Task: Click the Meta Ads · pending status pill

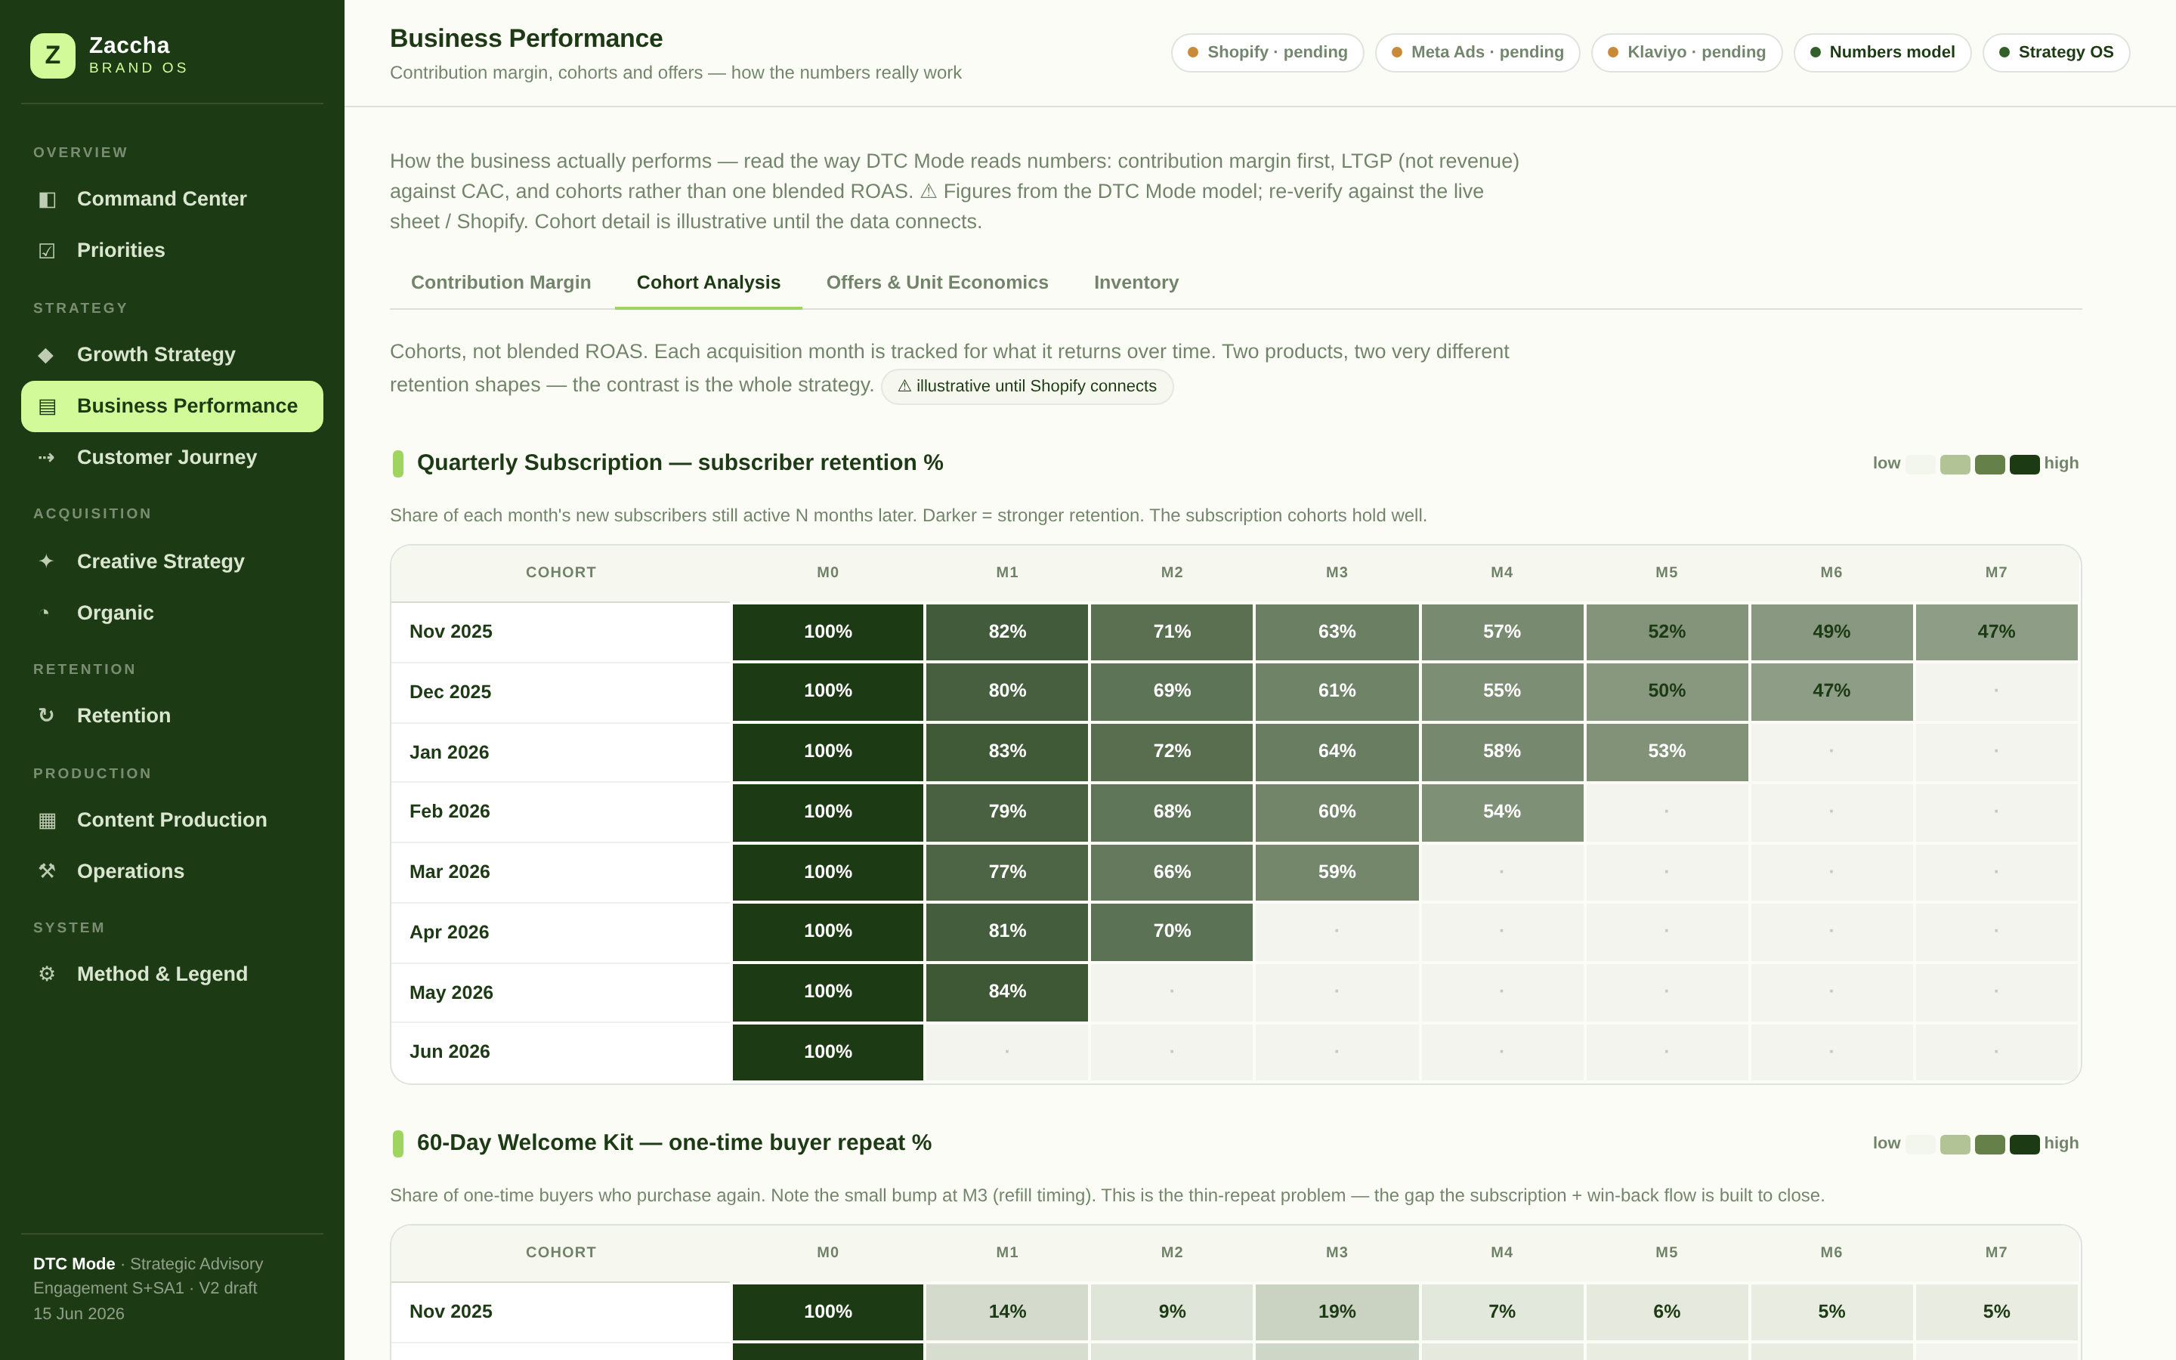Action: (x=1477, y=52)
